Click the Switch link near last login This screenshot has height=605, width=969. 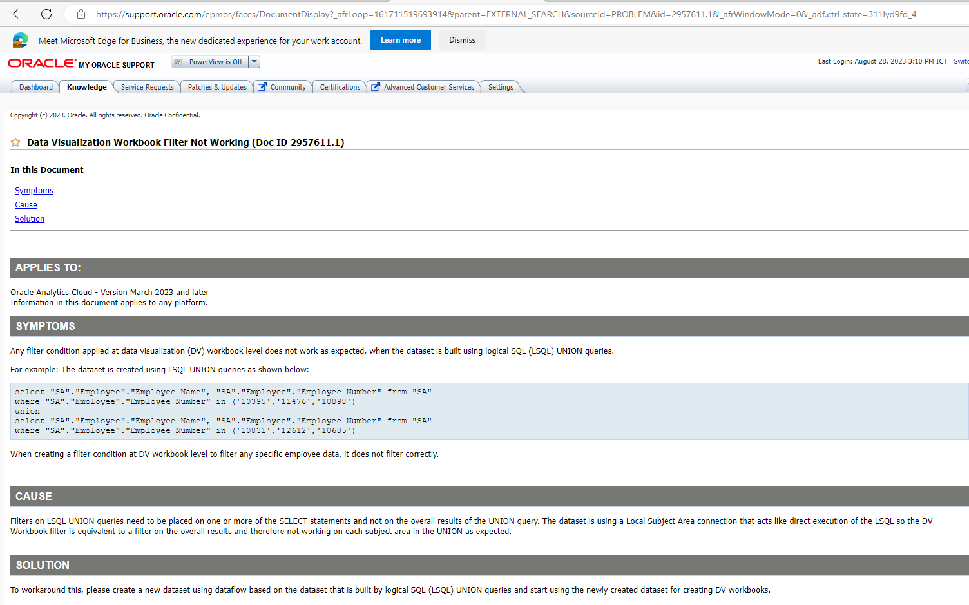961,61
